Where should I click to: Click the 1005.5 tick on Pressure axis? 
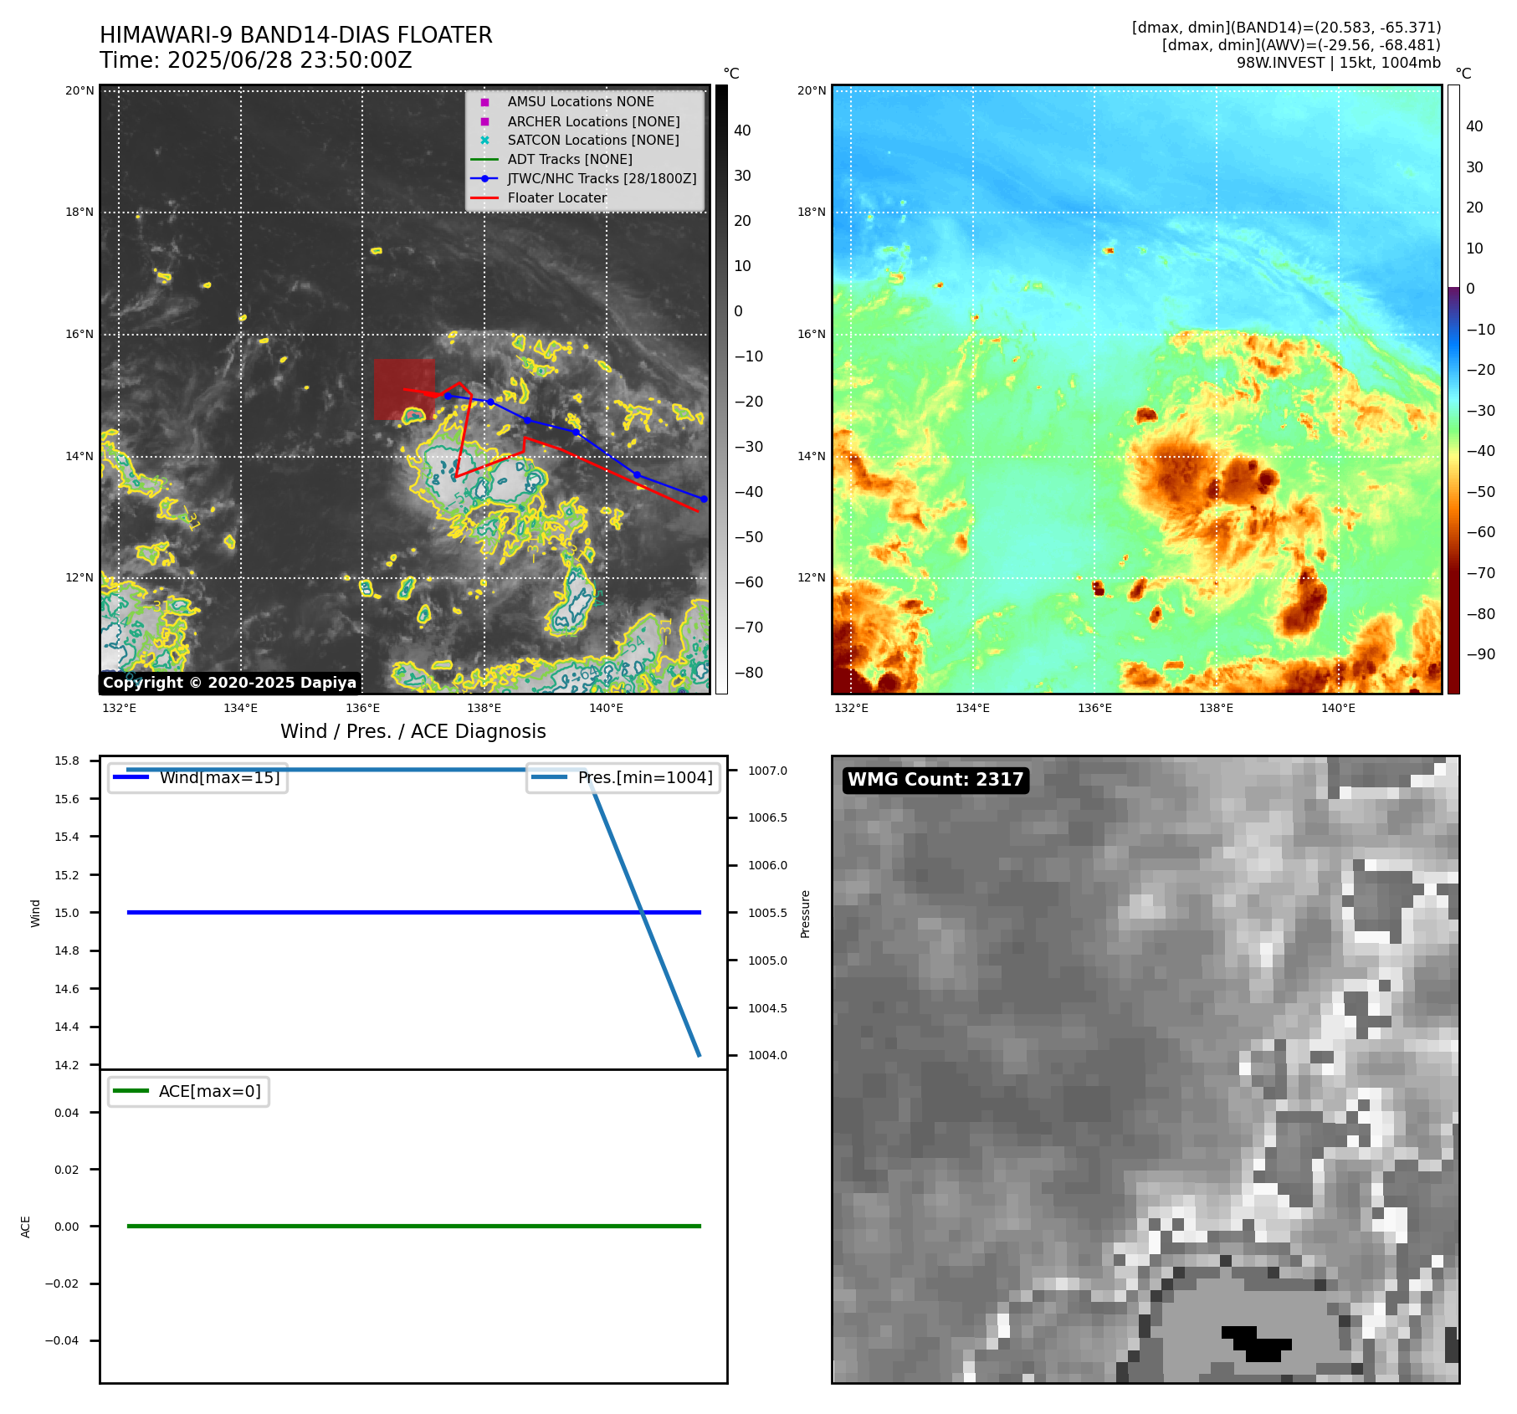[x=767, y=913]
